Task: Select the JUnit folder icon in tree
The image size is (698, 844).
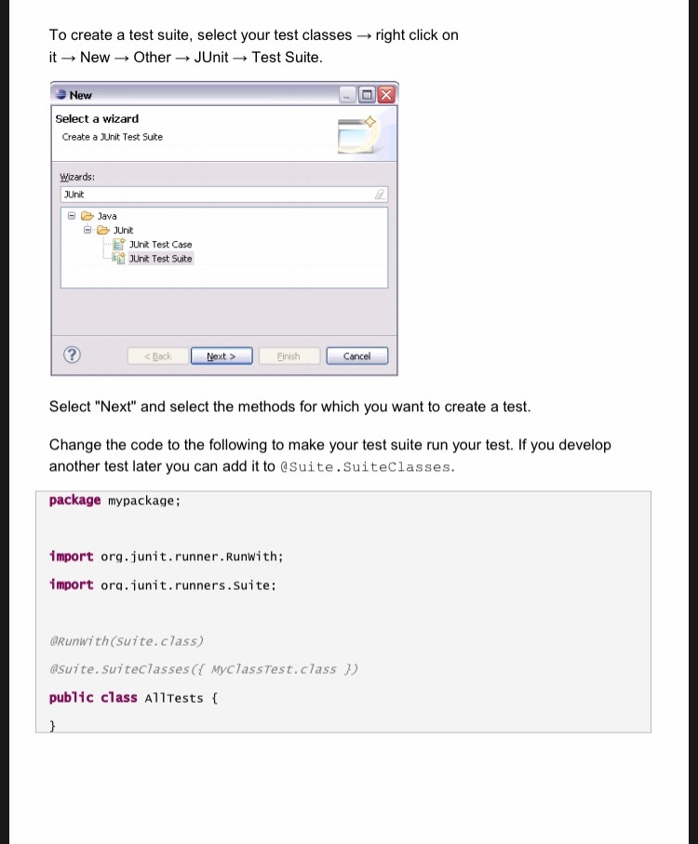Action: [x=102, y=231]
